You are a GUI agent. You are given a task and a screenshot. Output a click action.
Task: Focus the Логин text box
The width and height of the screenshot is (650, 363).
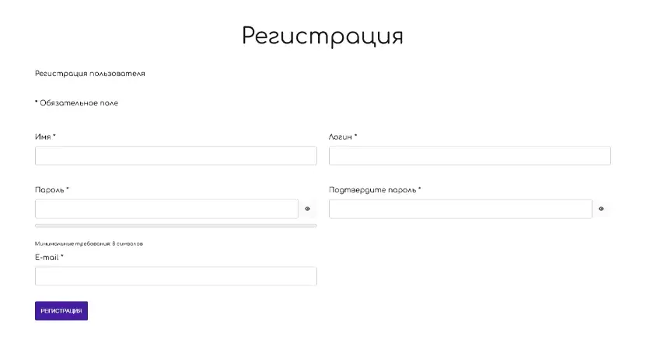pyautogui.click(x=470, y=156)
